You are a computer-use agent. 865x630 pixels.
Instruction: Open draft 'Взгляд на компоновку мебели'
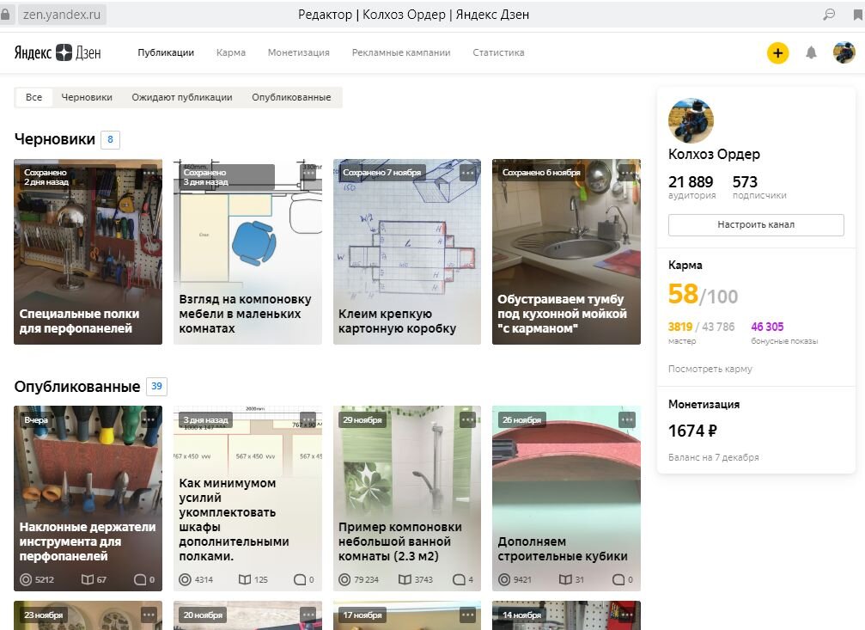[247, 252]
